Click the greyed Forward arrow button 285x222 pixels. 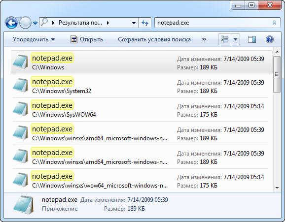click(x=25, y=23)
